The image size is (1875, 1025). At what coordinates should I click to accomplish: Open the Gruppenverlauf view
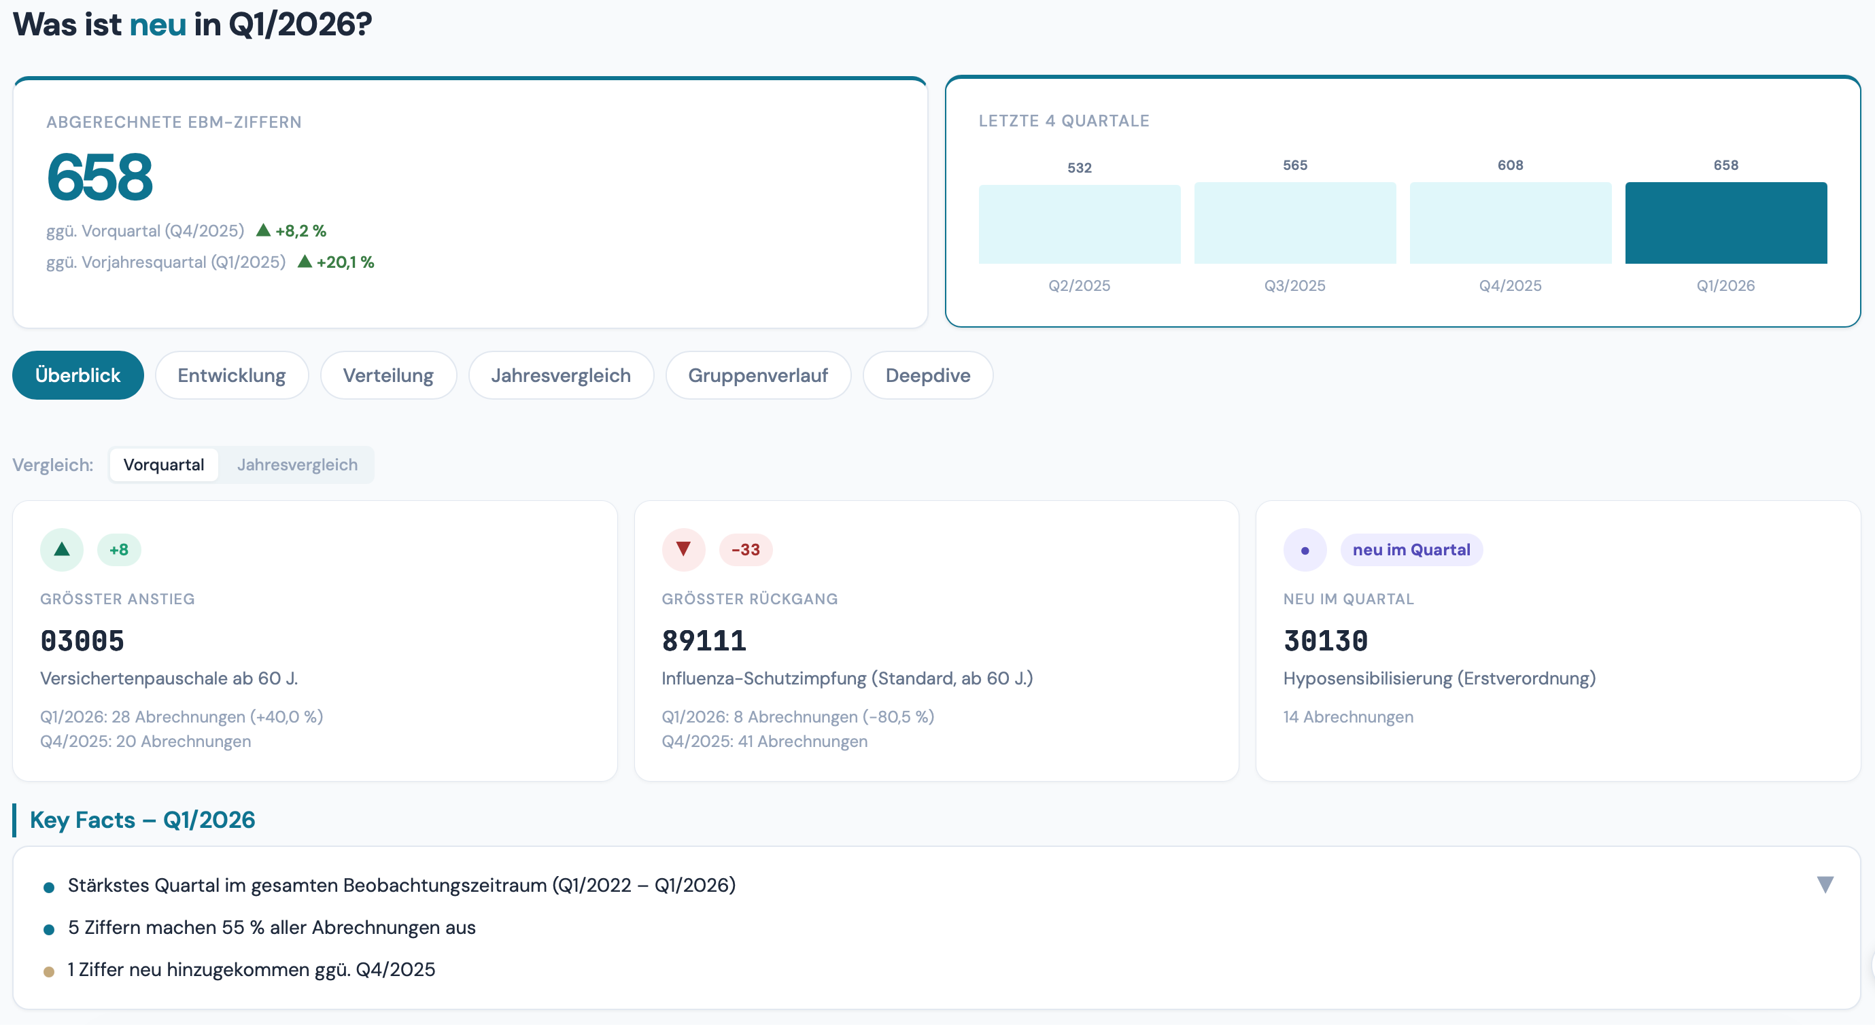pos(758,375)
